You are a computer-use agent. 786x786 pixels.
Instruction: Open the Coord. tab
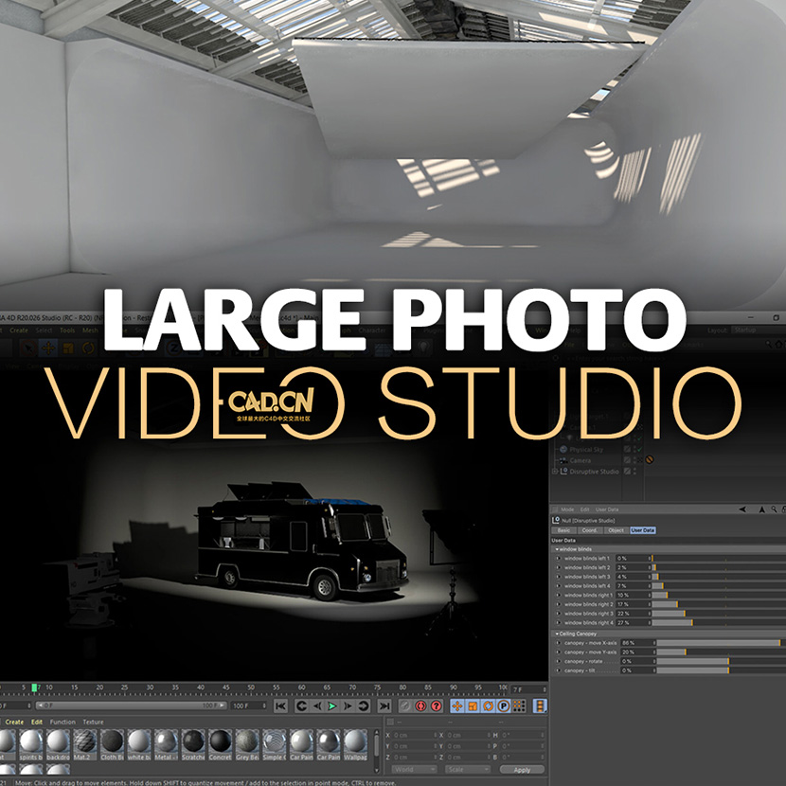589,530
